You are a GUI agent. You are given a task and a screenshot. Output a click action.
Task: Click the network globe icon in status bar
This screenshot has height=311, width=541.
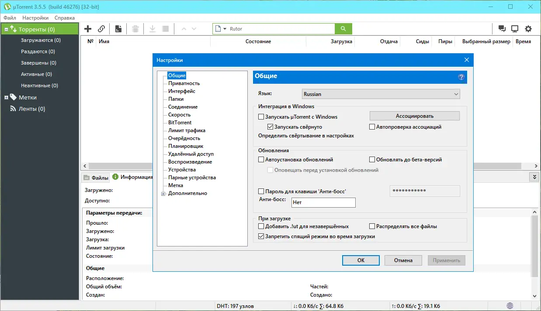pyautogui.click(x=510, y=306)
